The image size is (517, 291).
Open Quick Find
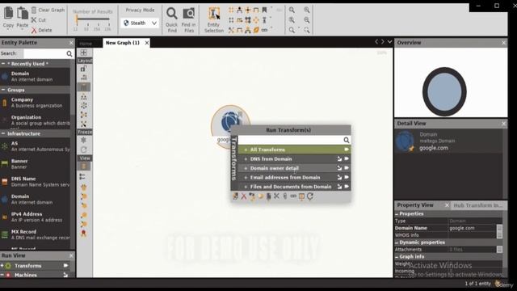click(171, 19)
